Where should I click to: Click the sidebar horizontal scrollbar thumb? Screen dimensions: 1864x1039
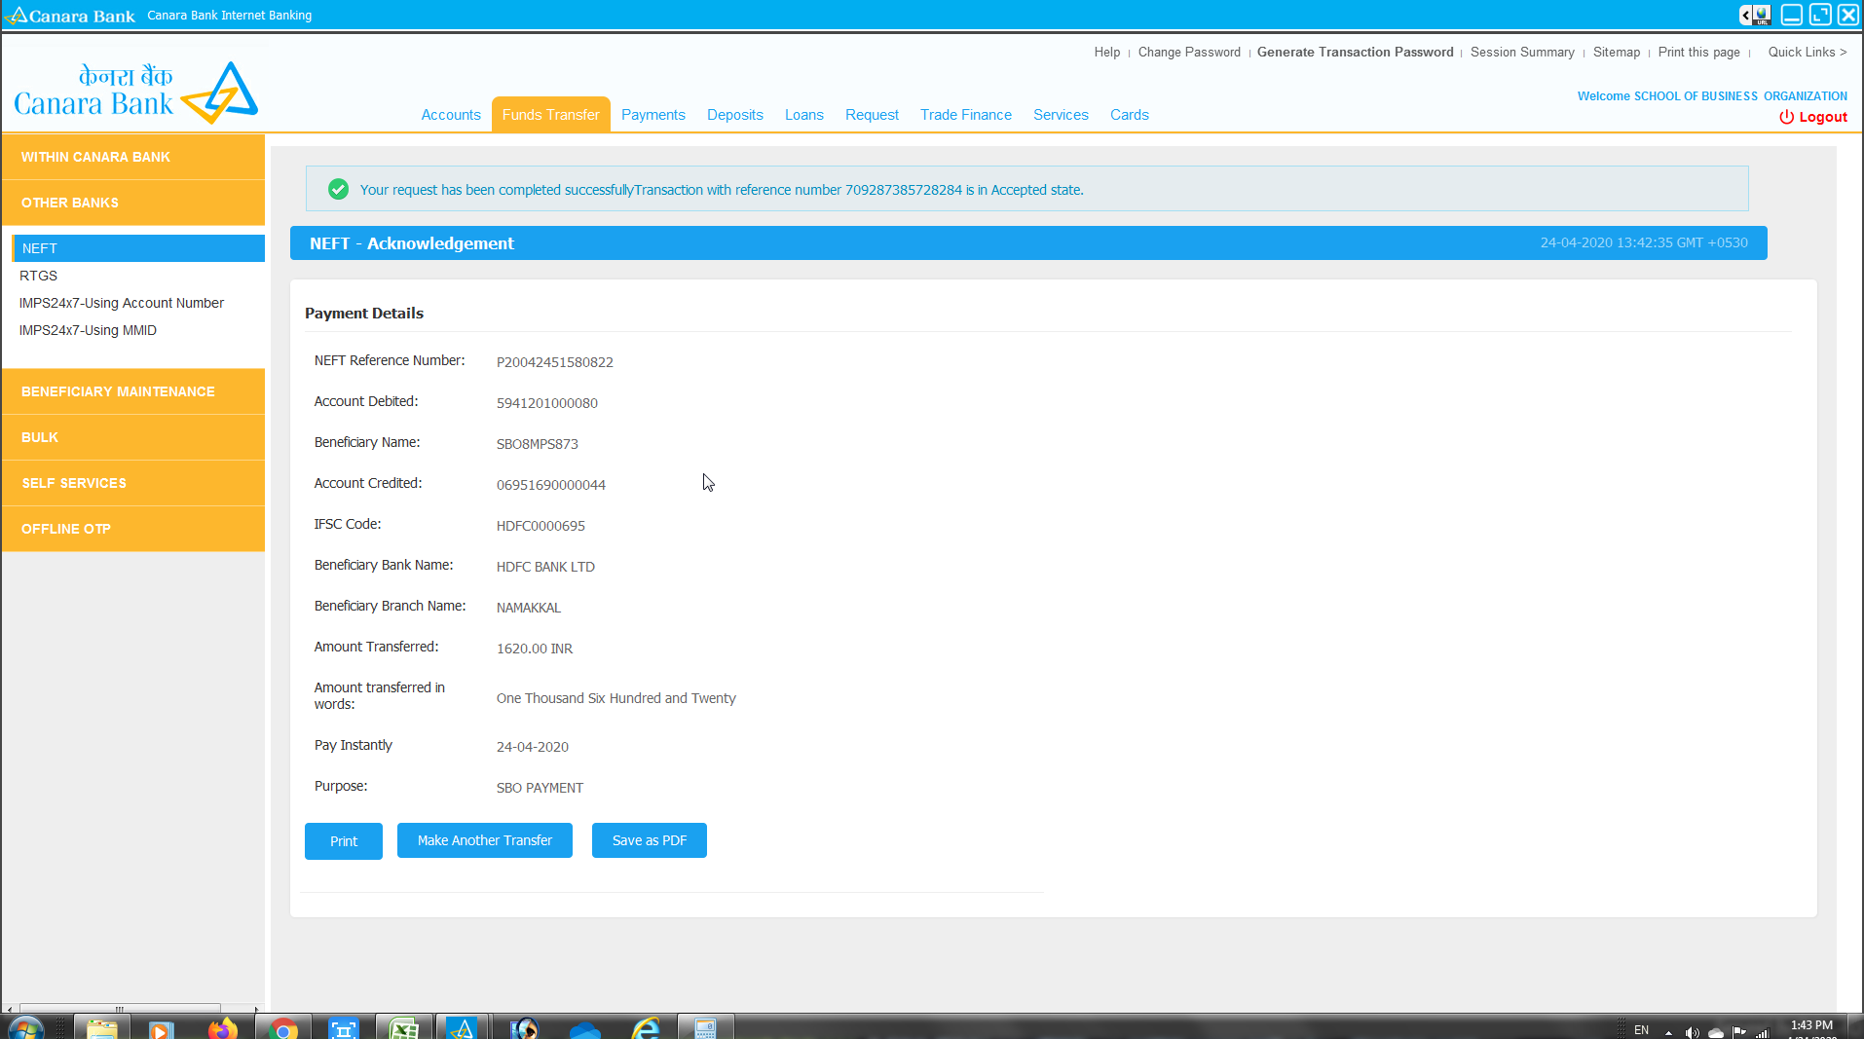[120, 1009]
